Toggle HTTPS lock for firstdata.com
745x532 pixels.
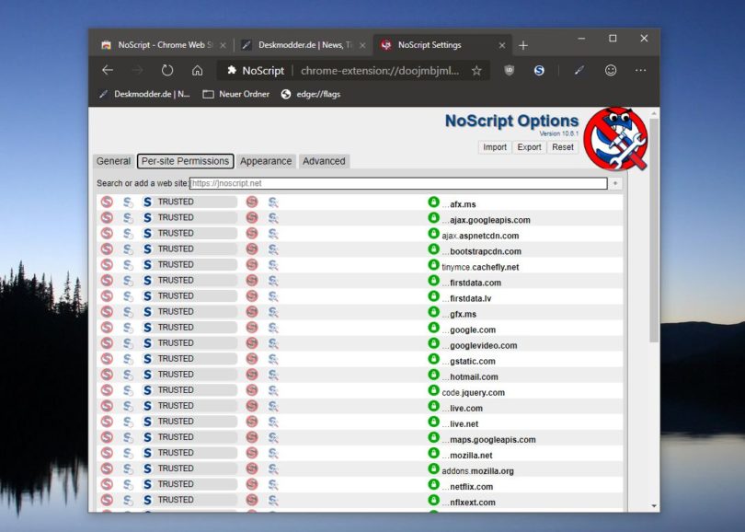(x=433, y=281)
